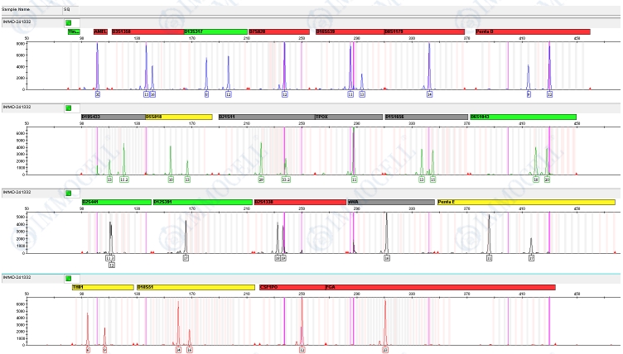
Task: Click allele label 20 under D6S1043
Action: (x=547, y=179)
